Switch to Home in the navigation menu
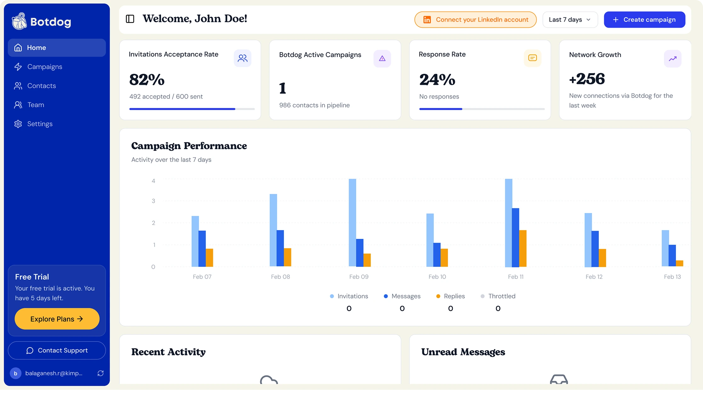 pos(36,47)
